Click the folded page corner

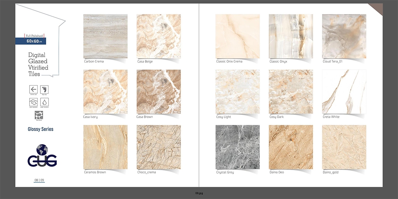[377, 9]
